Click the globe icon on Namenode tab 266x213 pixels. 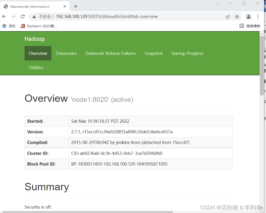pos(6,6)
